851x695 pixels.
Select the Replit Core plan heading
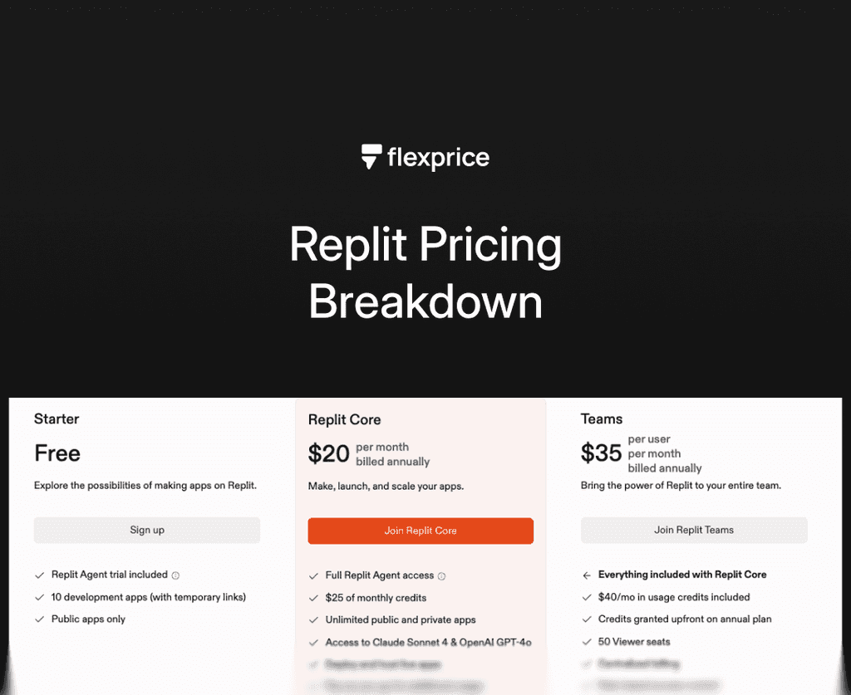point(344,420)
